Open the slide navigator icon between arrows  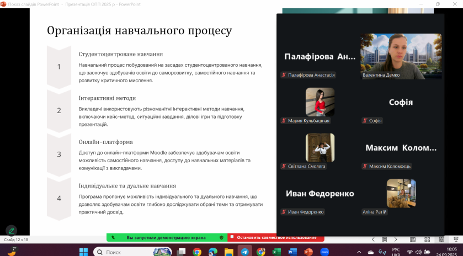[x=385, y=239]
